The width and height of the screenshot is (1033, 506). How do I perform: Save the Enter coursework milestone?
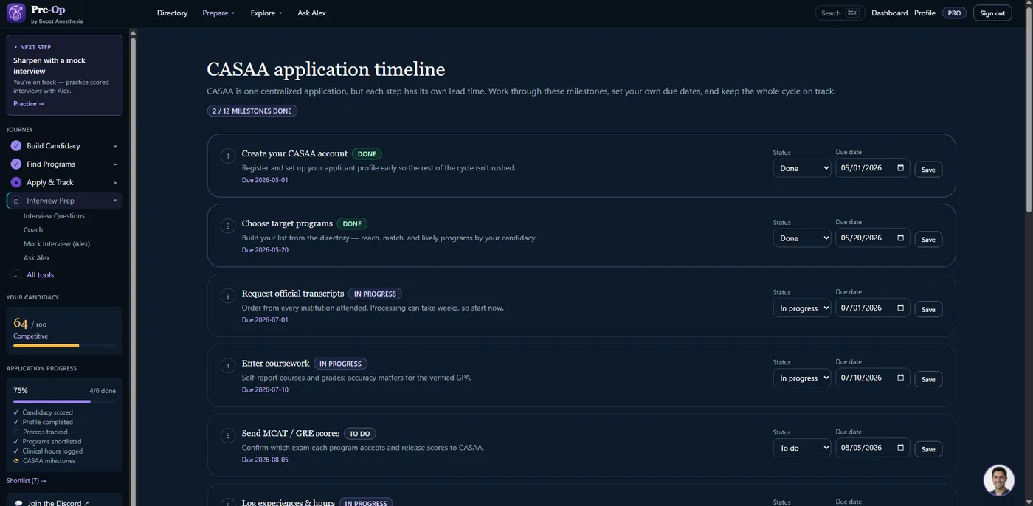pos(928,379)
